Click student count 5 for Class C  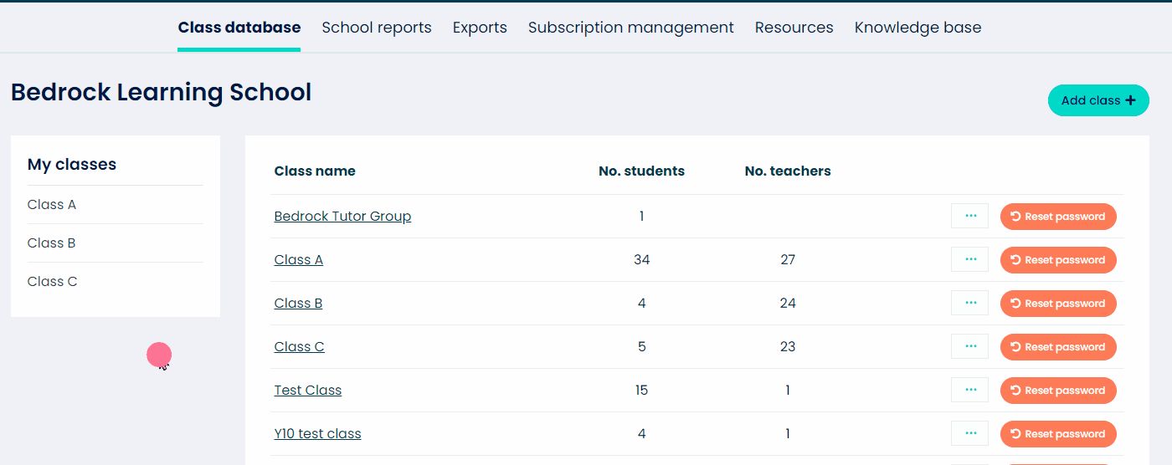642,347
